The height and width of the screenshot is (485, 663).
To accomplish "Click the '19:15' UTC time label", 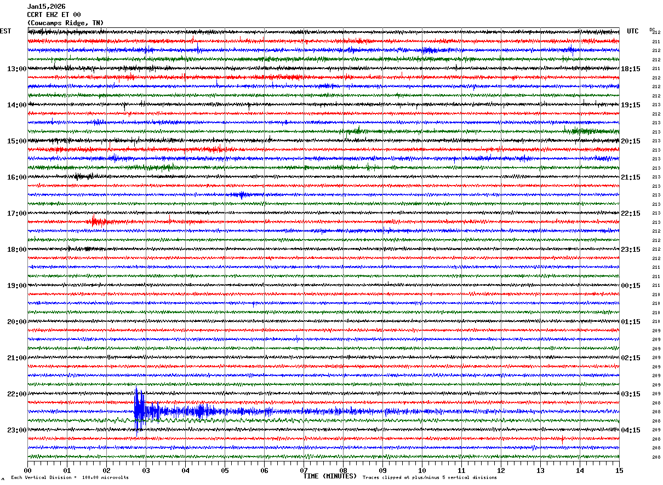I will 631,105.
